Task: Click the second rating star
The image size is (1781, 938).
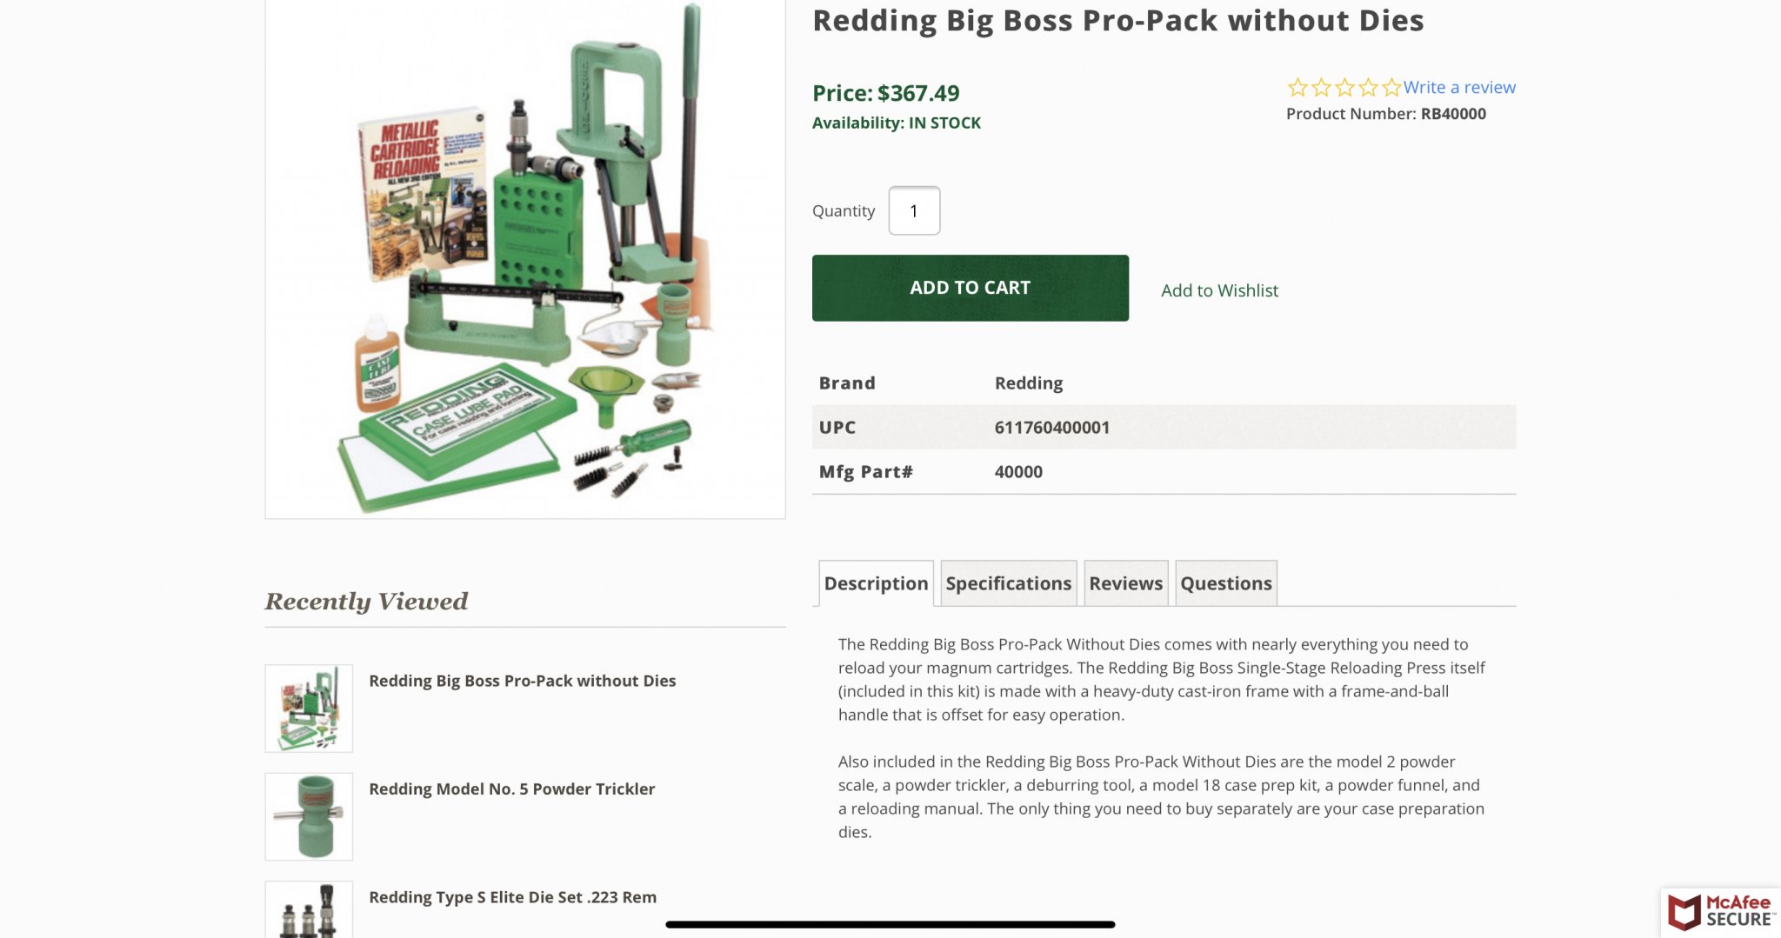Action: tap(1321, 88)
